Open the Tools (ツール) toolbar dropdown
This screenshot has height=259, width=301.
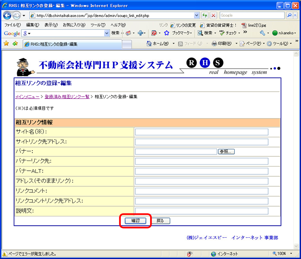coord(290,43)
